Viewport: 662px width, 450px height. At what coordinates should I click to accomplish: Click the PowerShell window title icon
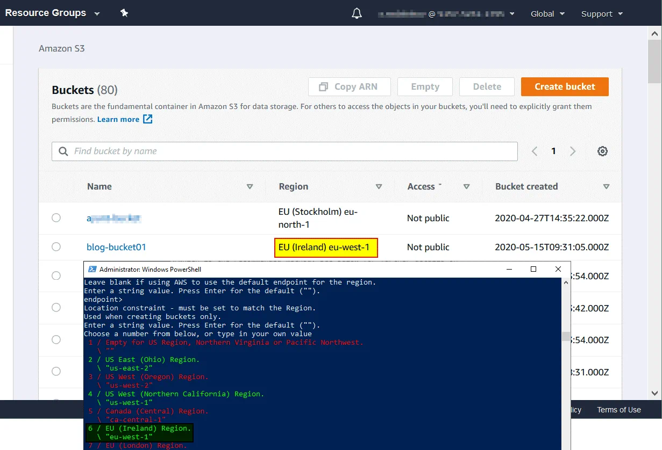click(92, 269)
